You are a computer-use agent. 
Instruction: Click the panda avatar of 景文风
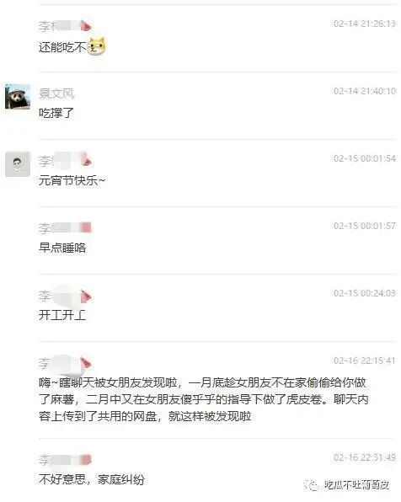18,96
